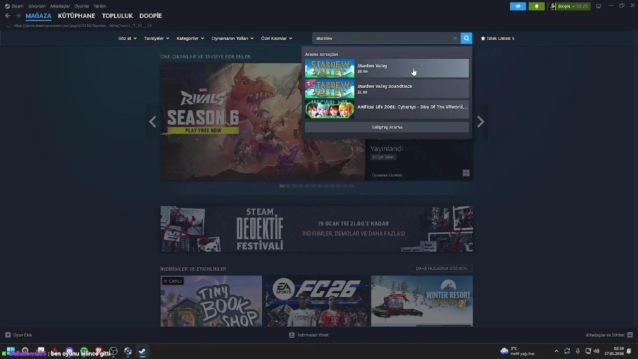Expand the Özel Kısımlar dropdown
Viewport: 638px width, 359px height.
276,38
